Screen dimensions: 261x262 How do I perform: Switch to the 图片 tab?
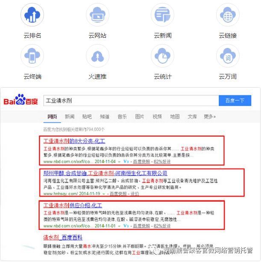pyautogui.click(x=139, y=117)
